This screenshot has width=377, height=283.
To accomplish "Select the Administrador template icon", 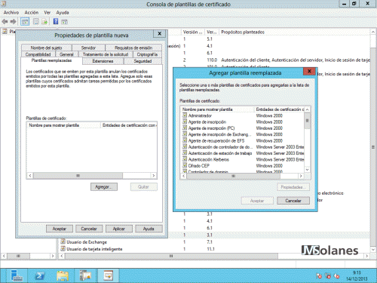I will coord(185,115).
